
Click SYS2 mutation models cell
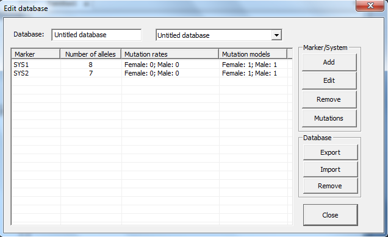[x=253, y=73]
